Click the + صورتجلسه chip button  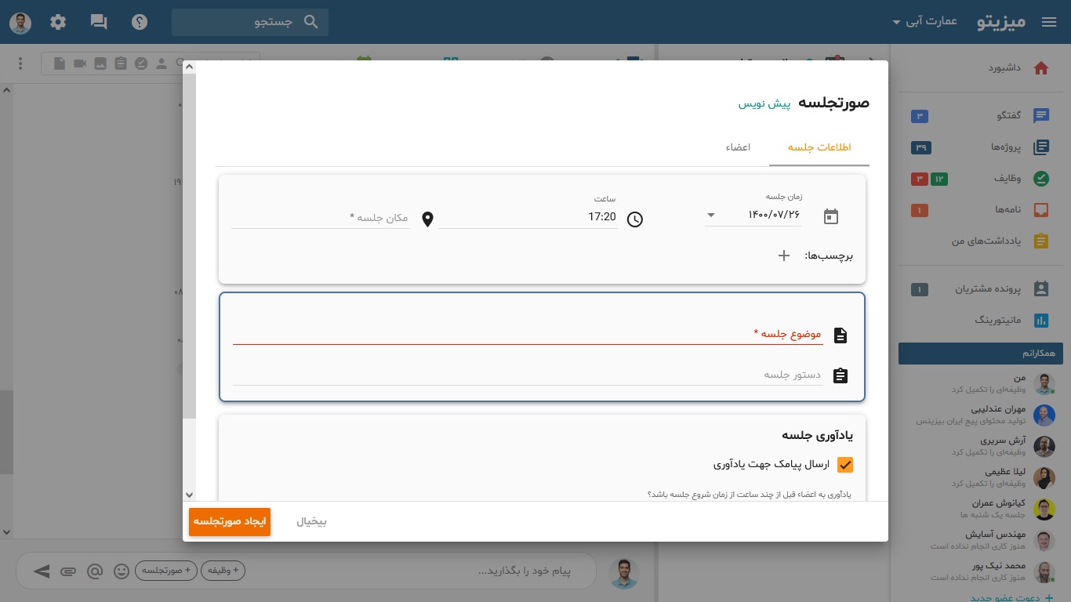[x=165, y=571]
